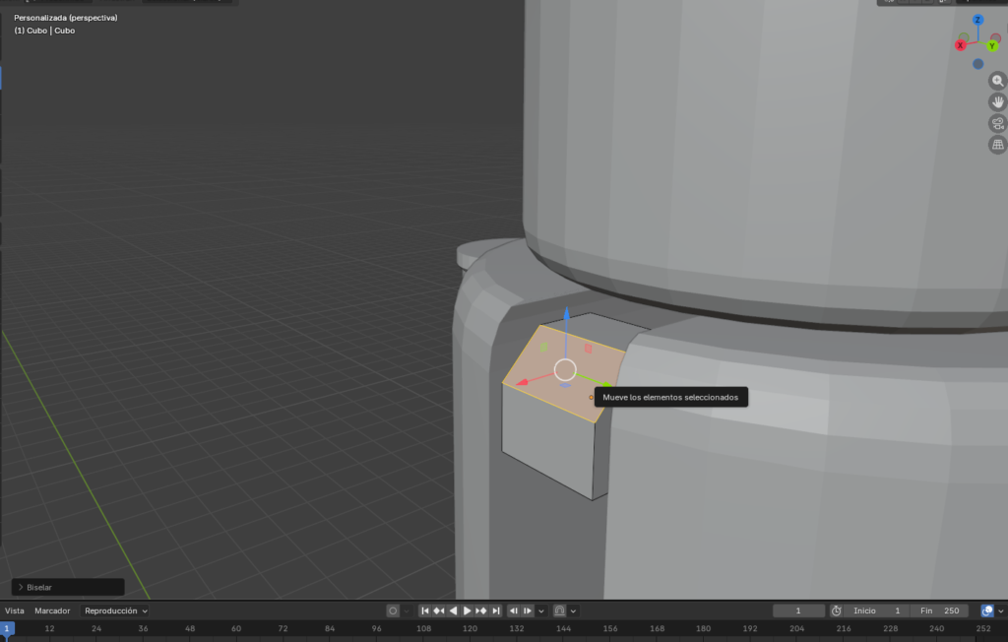Viewport: 1008px width, 642px height.
Task: Click the camera view icon in viewport sidebar
Action: (x=996, y=122)
